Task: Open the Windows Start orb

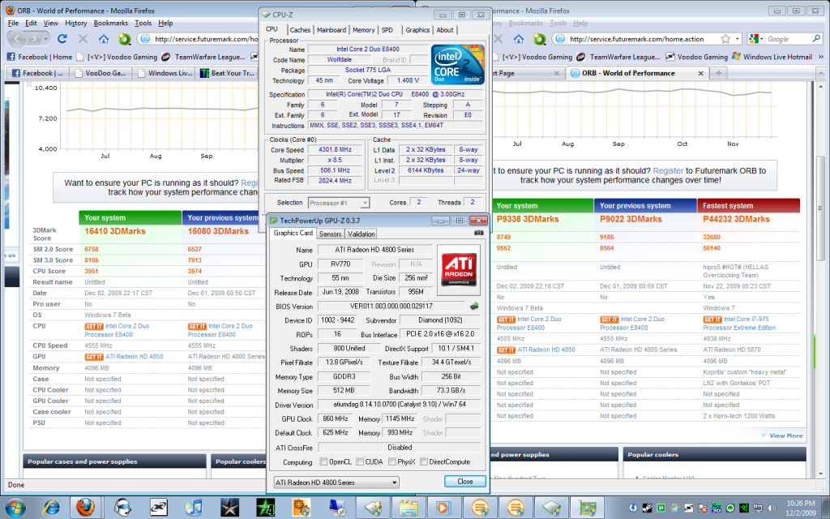Action: (15, 508)
